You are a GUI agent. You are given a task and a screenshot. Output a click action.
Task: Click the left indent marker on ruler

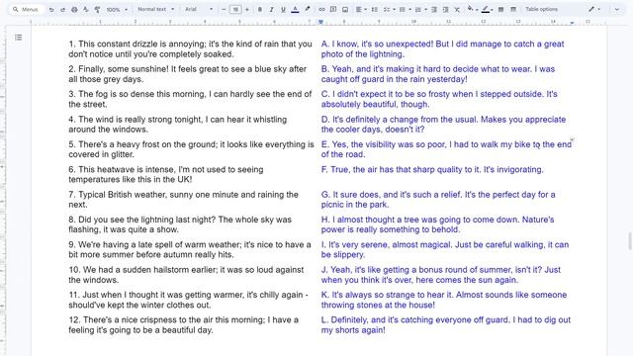(320, 22)
